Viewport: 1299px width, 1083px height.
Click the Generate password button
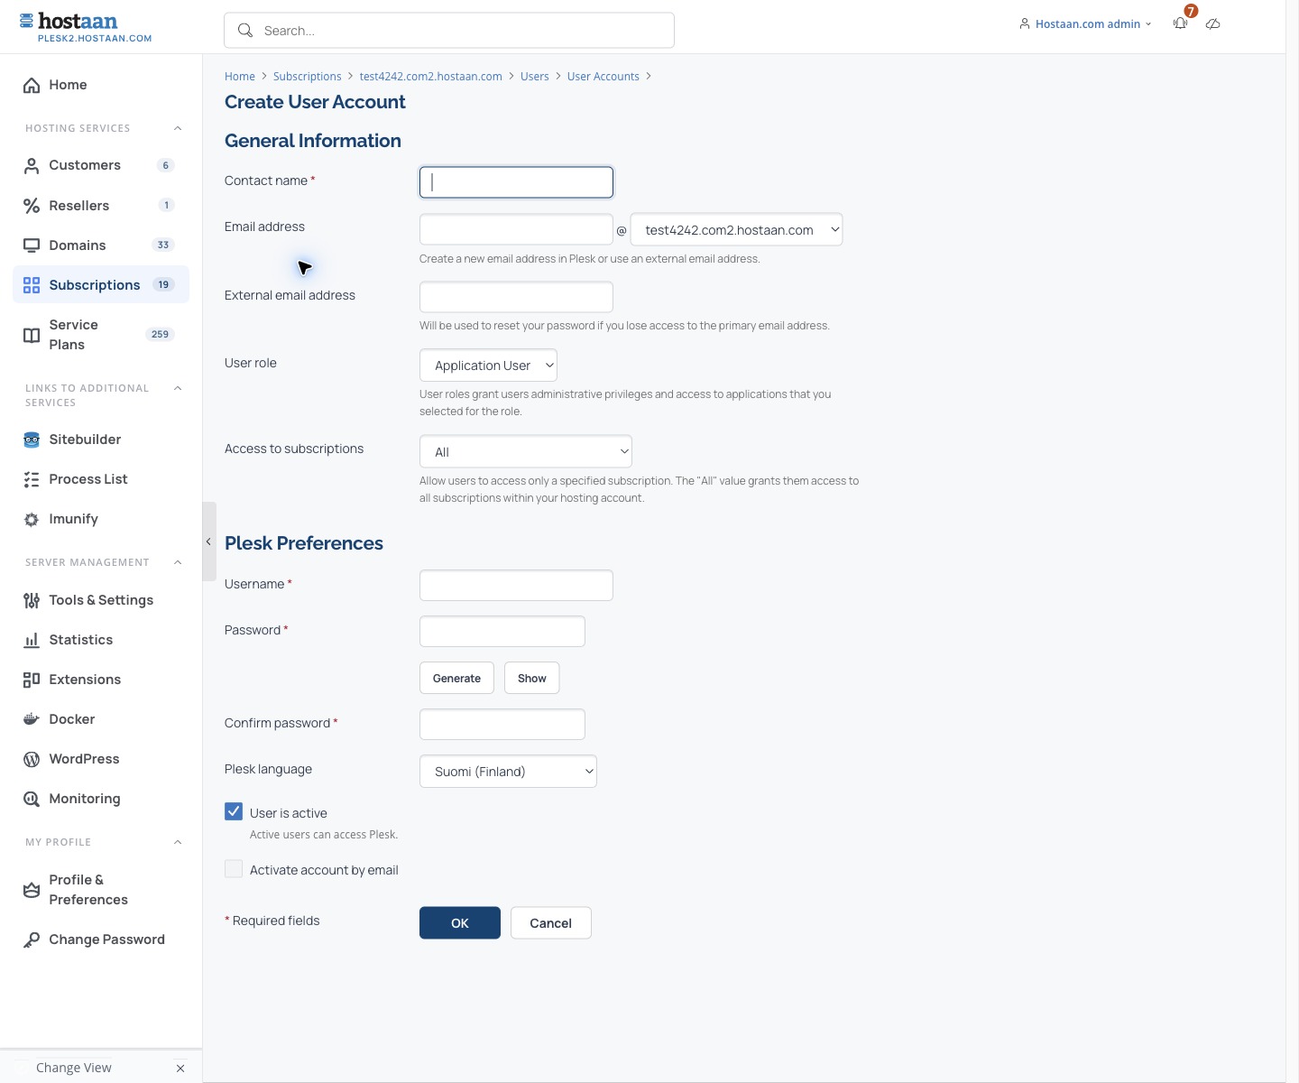tap(456, 678)
